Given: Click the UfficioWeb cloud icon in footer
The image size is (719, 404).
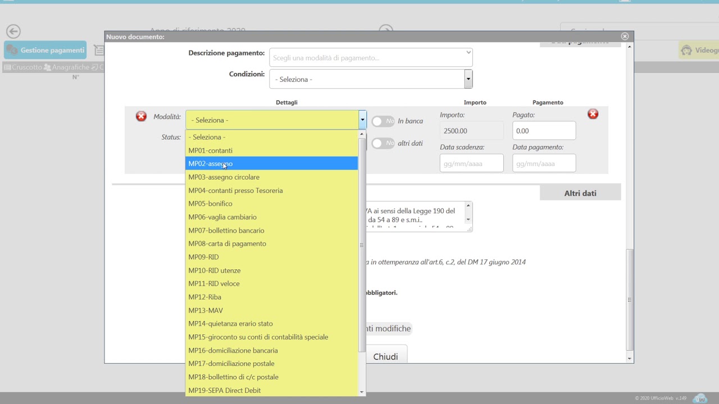Looking at the screenshot, I should (x=699, y=398).
